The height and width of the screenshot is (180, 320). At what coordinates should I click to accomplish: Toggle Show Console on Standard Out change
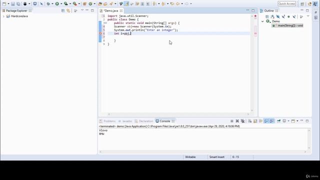[x=266, y=121]
